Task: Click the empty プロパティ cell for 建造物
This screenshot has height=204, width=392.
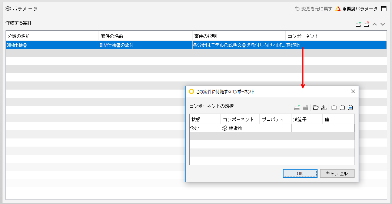Action: (276, 128)
